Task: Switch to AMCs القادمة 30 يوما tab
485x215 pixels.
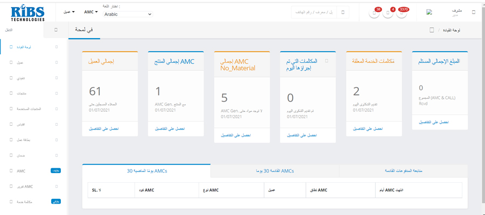Action: (x=275, y=170)
